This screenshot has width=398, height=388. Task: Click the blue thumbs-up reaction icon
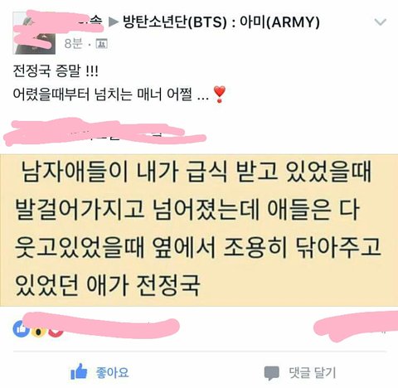pos(21,329)
